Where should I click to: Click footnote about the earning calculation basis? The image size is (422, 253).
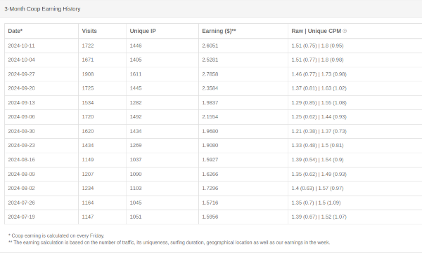click(169, 242)
